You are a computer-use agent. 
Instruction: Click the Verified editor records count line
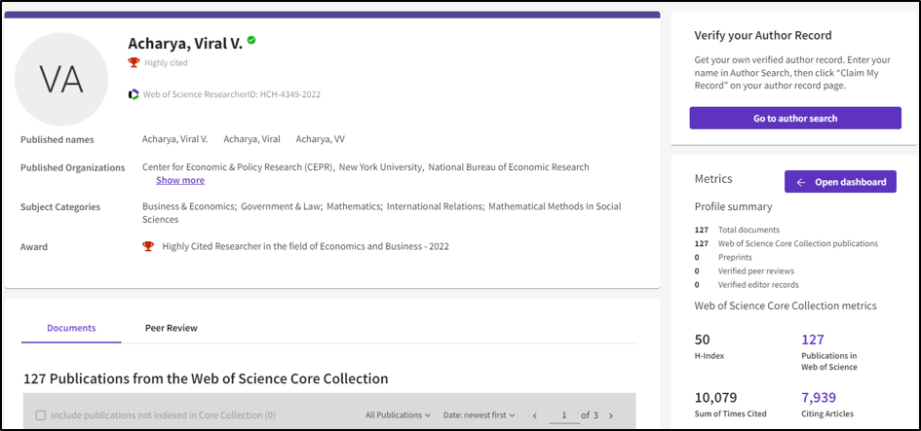click(x=747, y=285)
